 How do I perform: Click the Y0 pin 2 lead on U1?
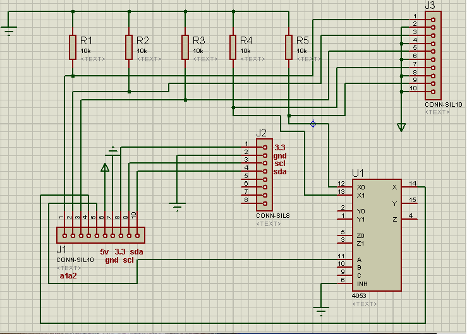tap(344, 211)
